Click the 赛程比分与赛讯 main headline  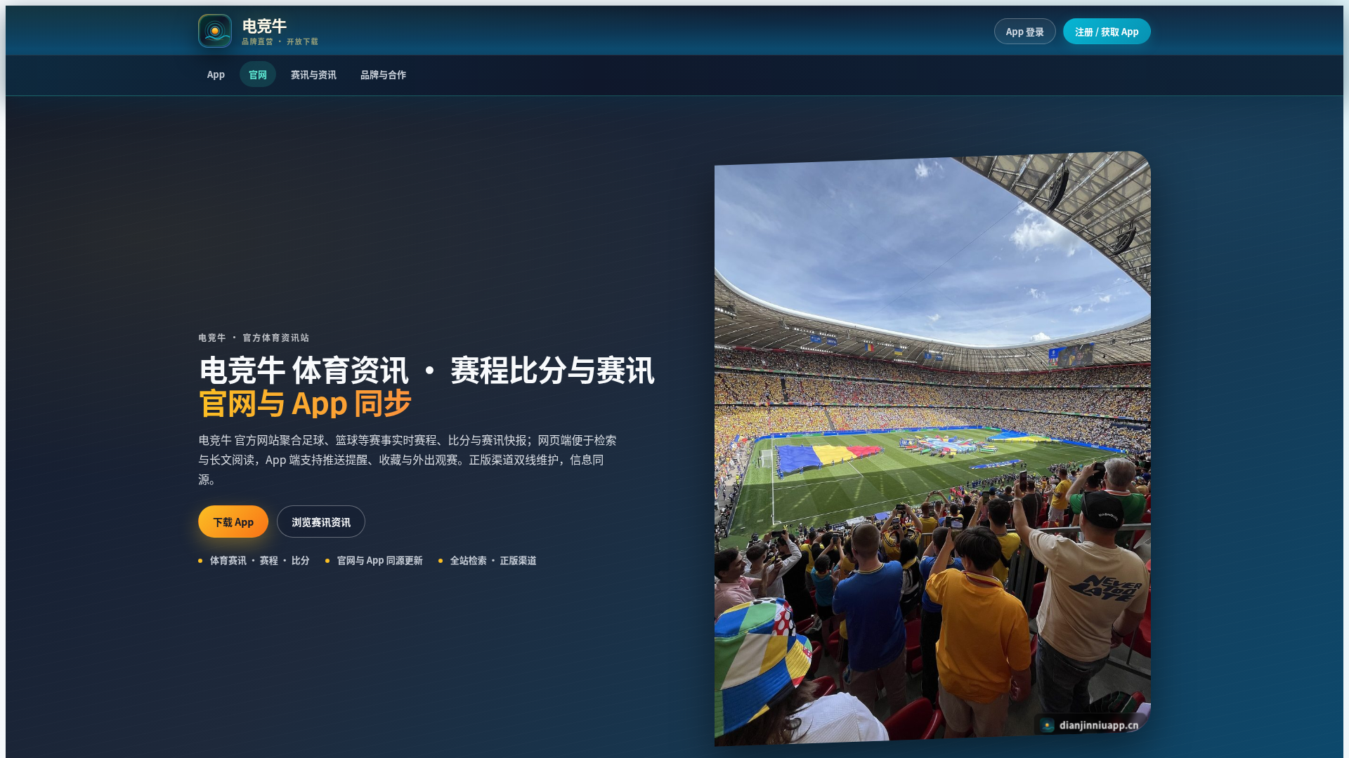[552, 371]
